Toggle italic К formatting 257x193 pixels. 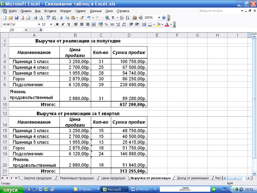(63, 24)
